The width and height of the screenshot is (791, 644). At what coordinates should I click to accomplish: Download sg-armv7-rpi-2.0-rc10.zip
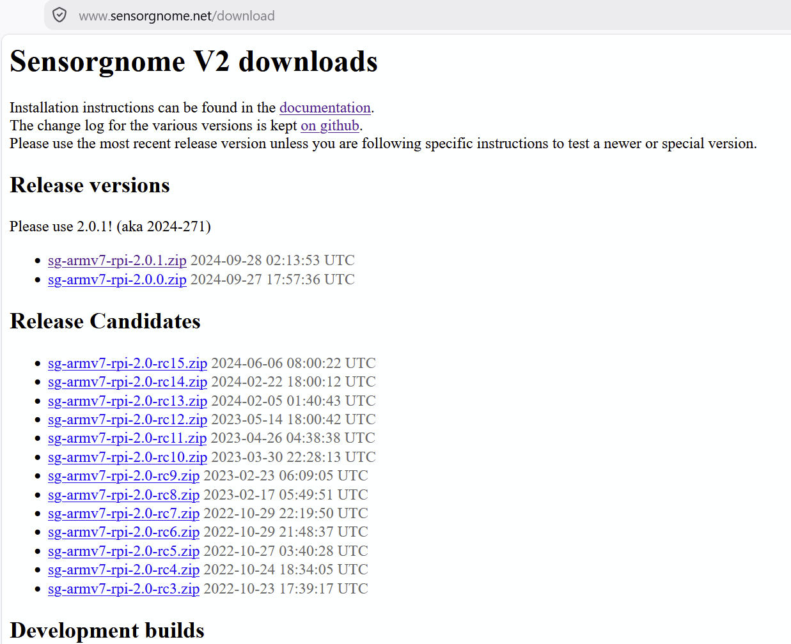[x=127, y=457]
